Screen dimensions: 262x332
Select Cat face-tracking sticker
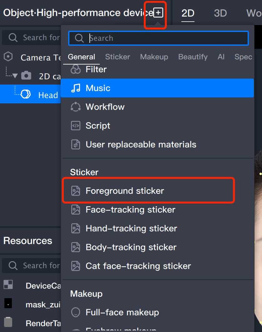[x=138, y=266]
